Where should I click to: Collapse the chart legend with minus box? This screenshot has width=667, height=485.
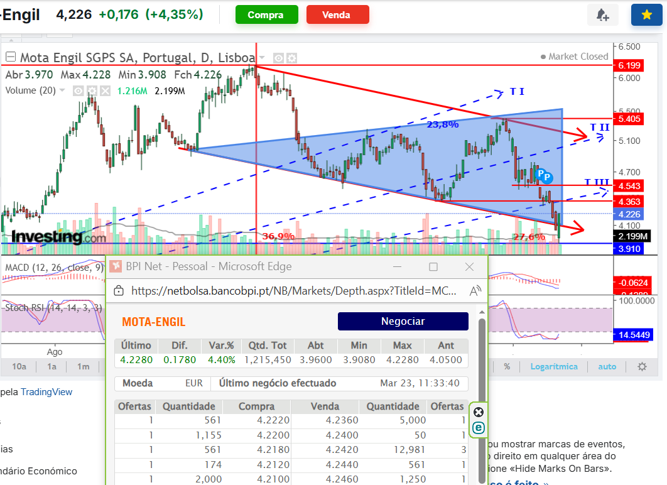[x=11, y=57]
